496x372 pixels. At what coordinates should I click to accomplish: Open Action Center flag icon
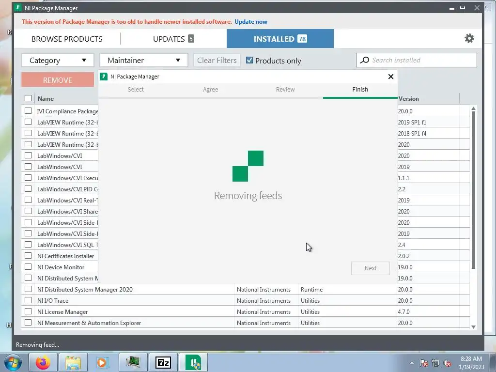[423, 363]
